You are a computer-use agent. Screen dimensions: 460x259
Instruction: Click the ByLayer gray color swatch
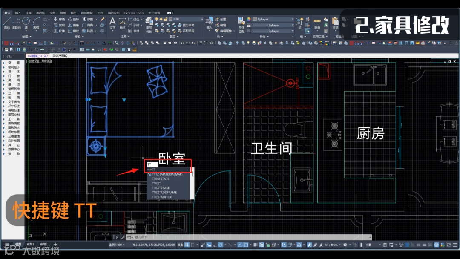[255, 19]
